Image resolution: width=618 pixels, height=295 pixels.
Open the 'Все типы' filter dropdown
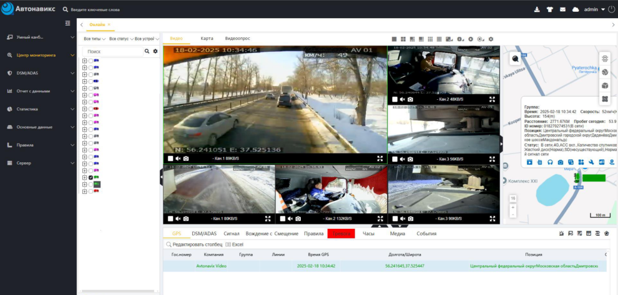click(x=94, y=39)
